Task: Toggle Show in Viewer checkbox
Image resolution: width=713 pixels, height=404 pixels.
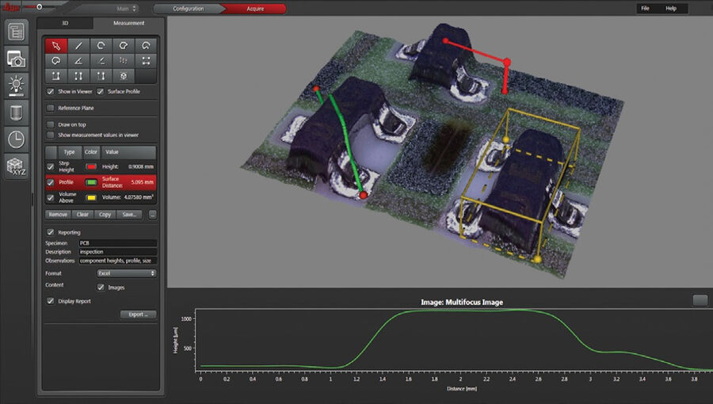Action: 51,91
